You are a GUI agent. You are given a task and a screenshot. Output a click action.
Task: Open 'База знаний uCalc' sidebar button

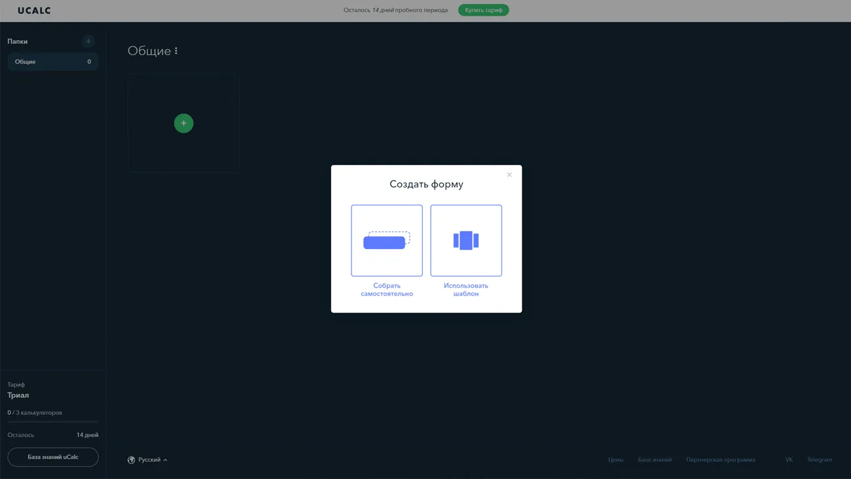tap(53, 457)
